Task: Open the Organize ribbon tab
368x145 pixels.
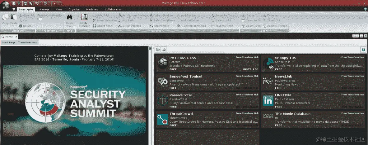Action: click(x=74, y=9)
